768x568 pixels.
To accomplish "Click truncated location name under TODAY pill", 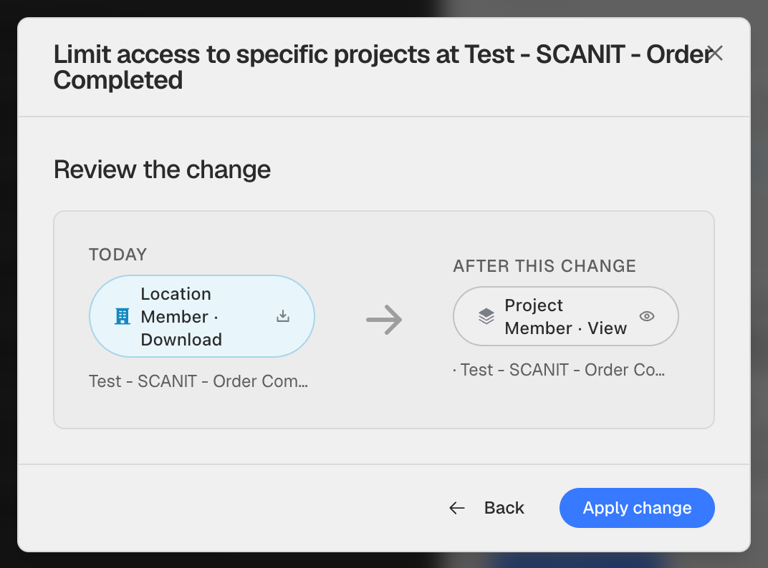I will click(x=198, y=381).
